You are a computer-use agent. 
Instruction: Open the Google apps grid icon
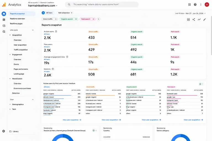190,4
